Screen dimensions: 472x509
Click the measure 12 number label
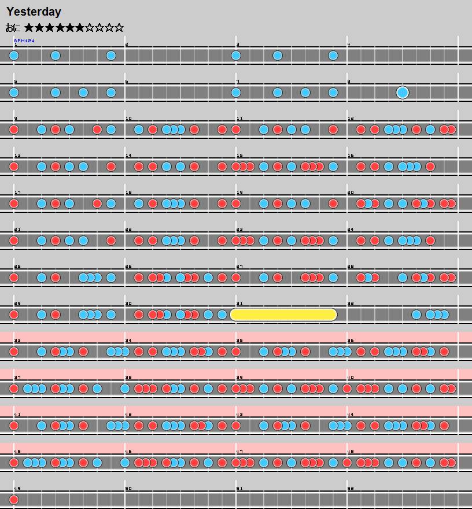pos(351,119)
